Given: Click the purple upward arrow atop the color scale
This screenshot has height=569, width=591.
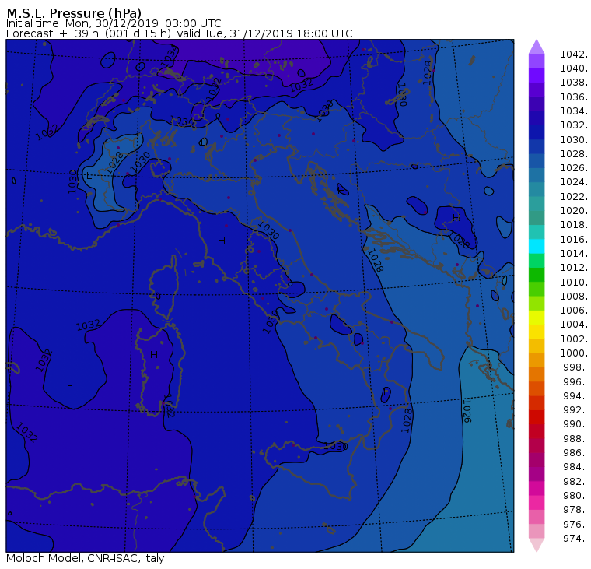Looking at the screenshot, I should (x=537, y=47).
